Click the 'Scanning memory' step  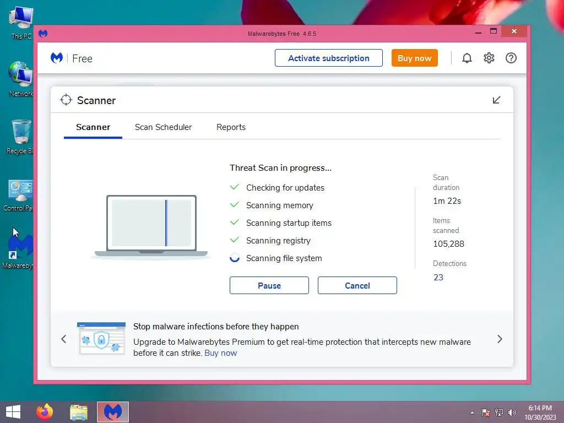coord(279,205)
